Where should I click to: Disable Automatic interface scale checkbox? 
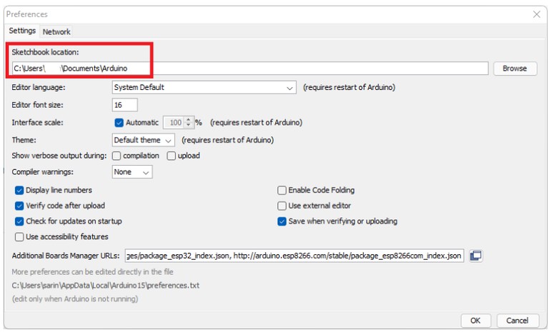tap(119, 123)
